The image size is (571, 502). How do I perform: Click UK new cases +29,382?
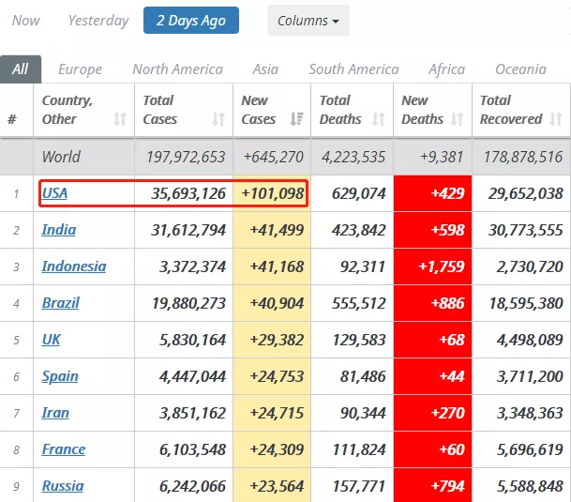277,340
